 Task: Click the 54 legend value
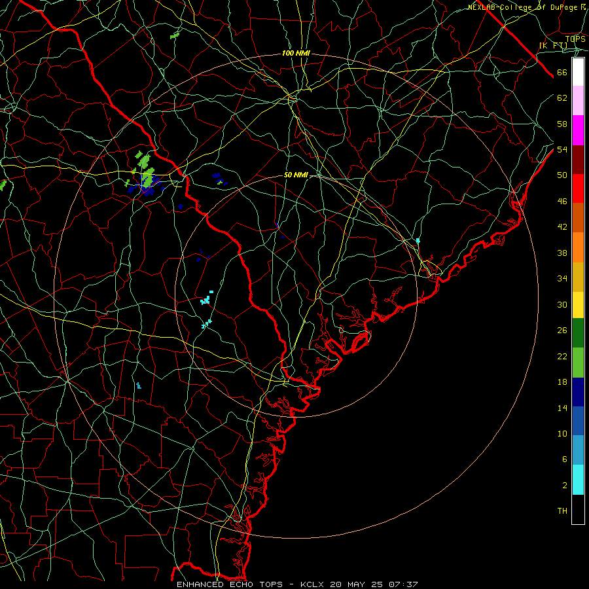562,149
